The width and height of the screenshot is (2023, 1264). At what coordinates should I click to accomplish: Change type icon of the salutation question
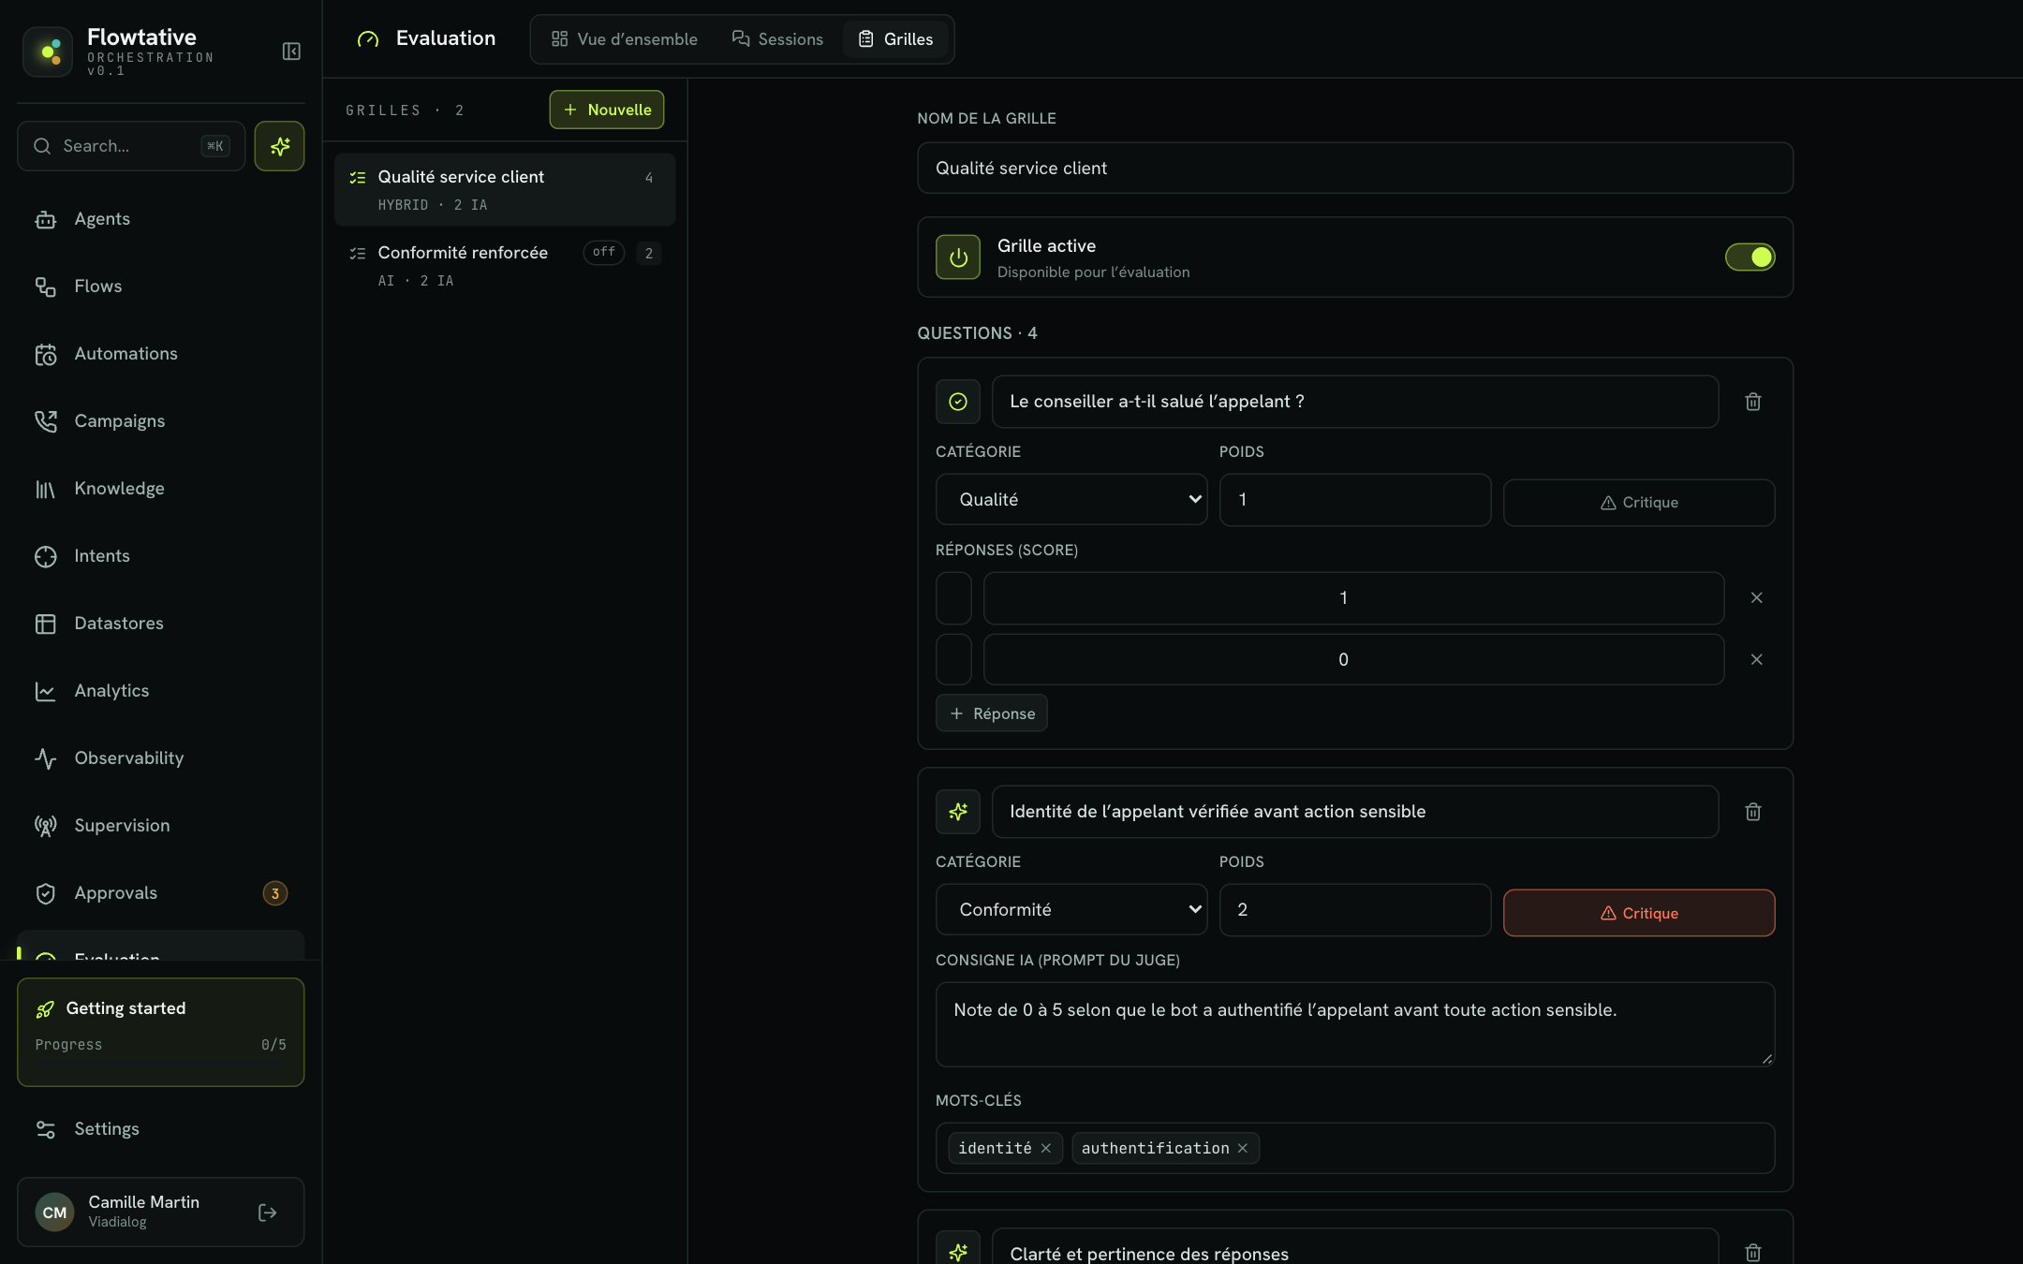(958, 402)
